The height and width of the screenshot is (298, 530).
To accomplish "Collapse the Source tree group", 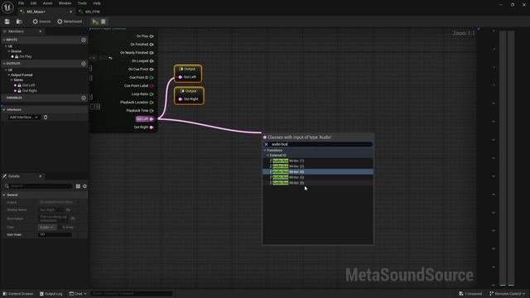I will pos(9,51).
